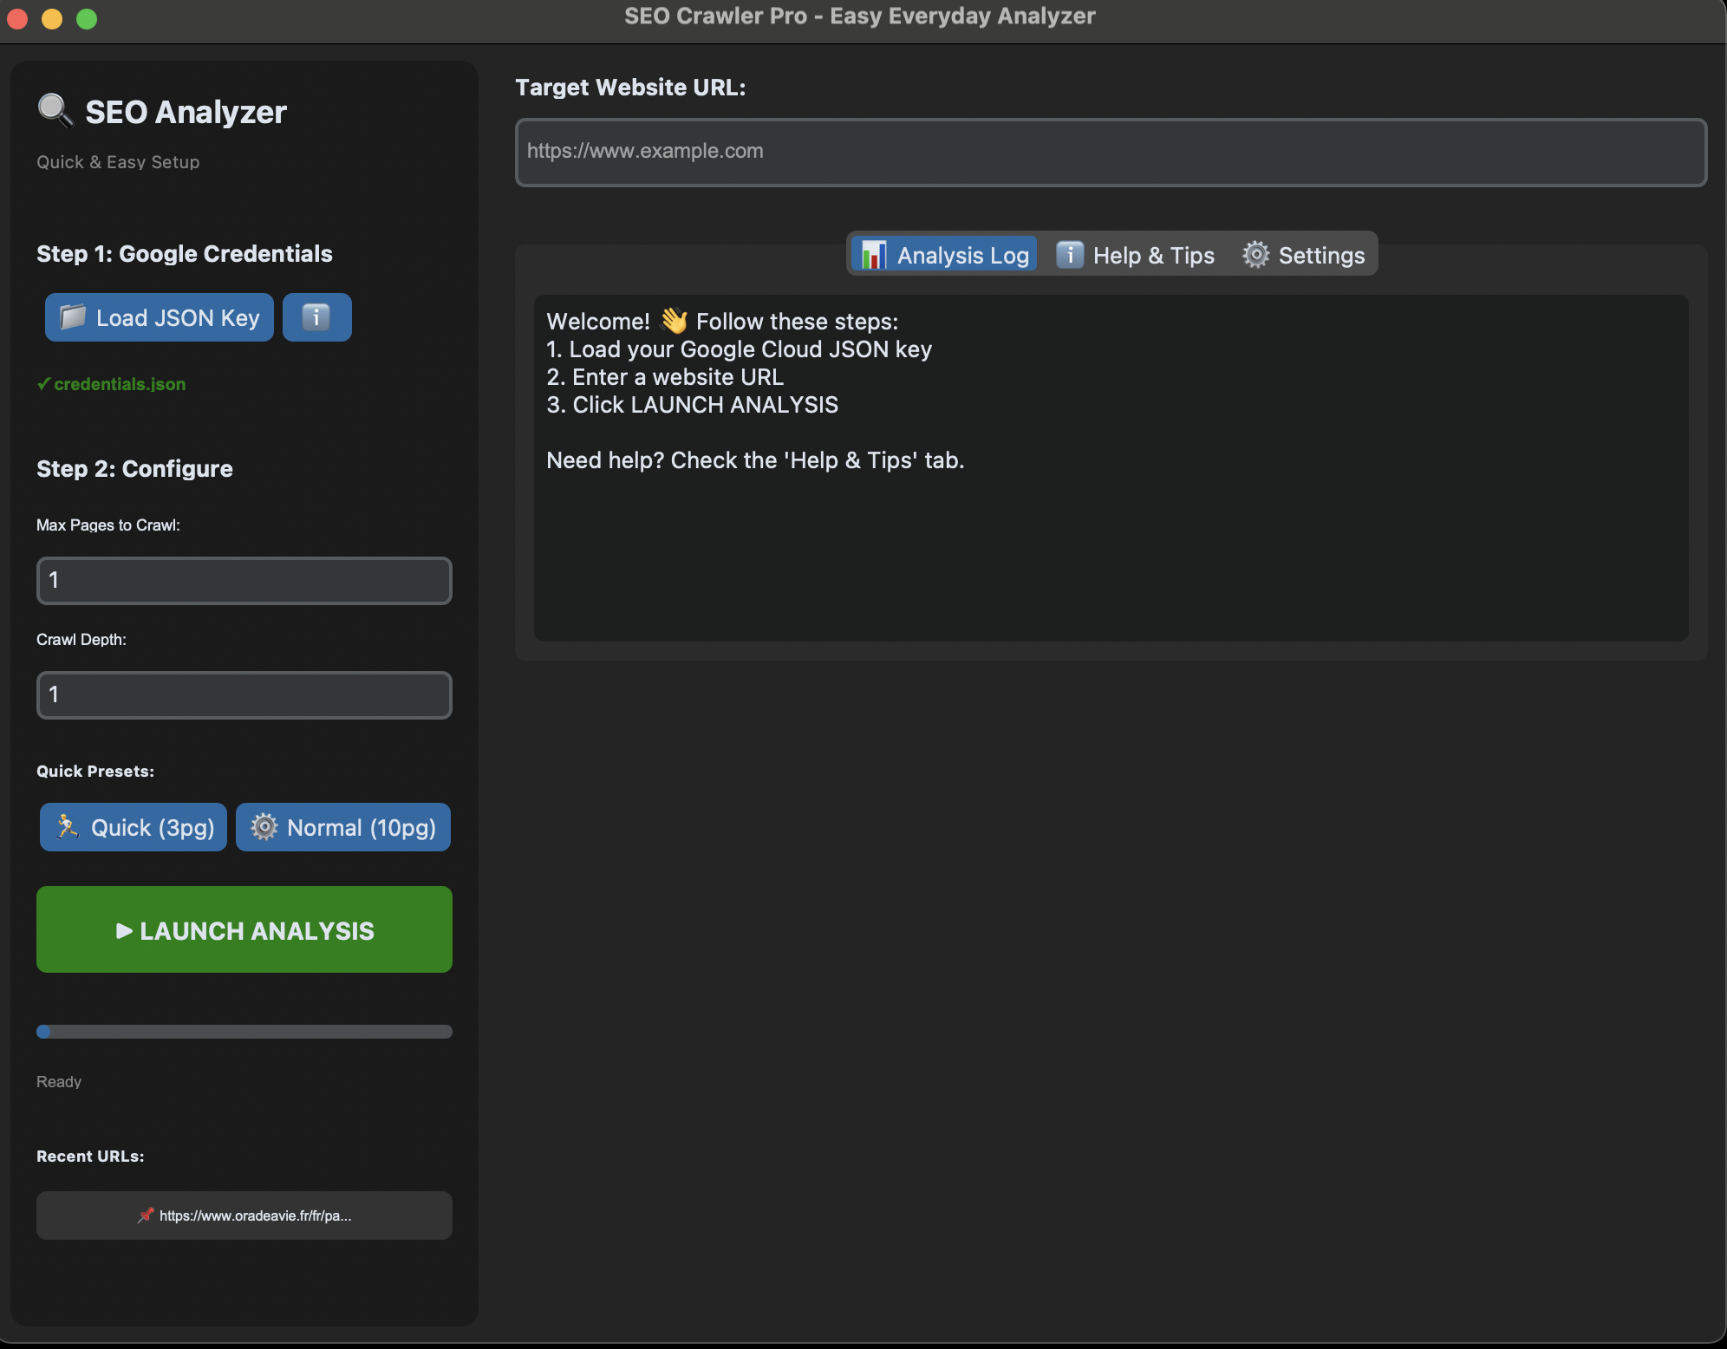The width and height of the screenshot is (1727, 1349).
Task: Focus the Max Pages to Crawl field
Action: [244, 580]
